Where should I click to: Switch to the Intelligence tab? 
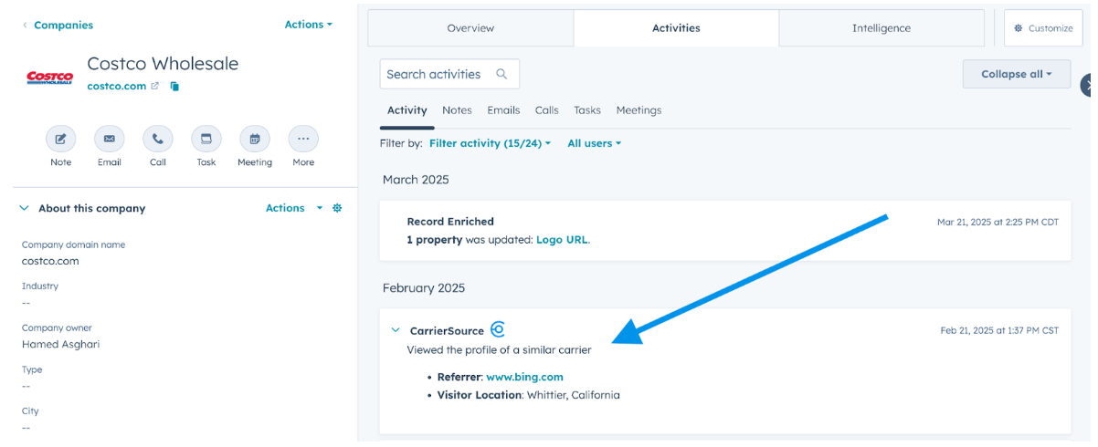(x=882, y=28)
